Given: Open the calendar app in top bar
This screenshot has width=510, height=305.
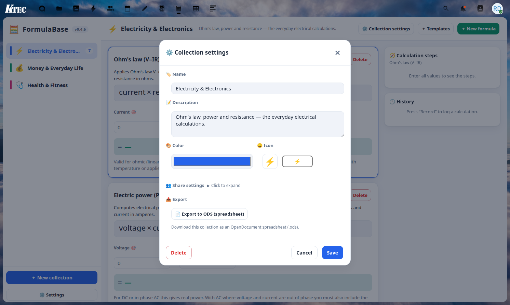Looking at the screenshot, I should 127,9.
